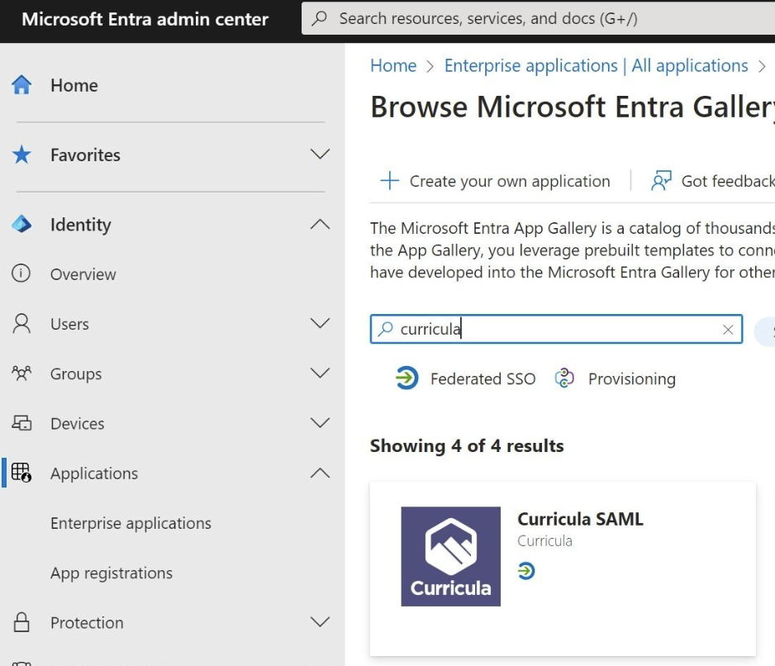
Task: Click the Overview info circle icon
Action: point(21,274)
